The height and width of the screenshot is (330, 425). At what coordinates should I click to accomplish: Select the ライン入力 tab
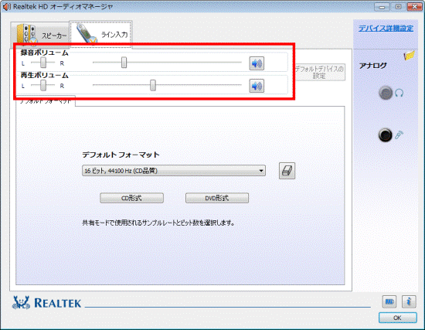[100, 34]
